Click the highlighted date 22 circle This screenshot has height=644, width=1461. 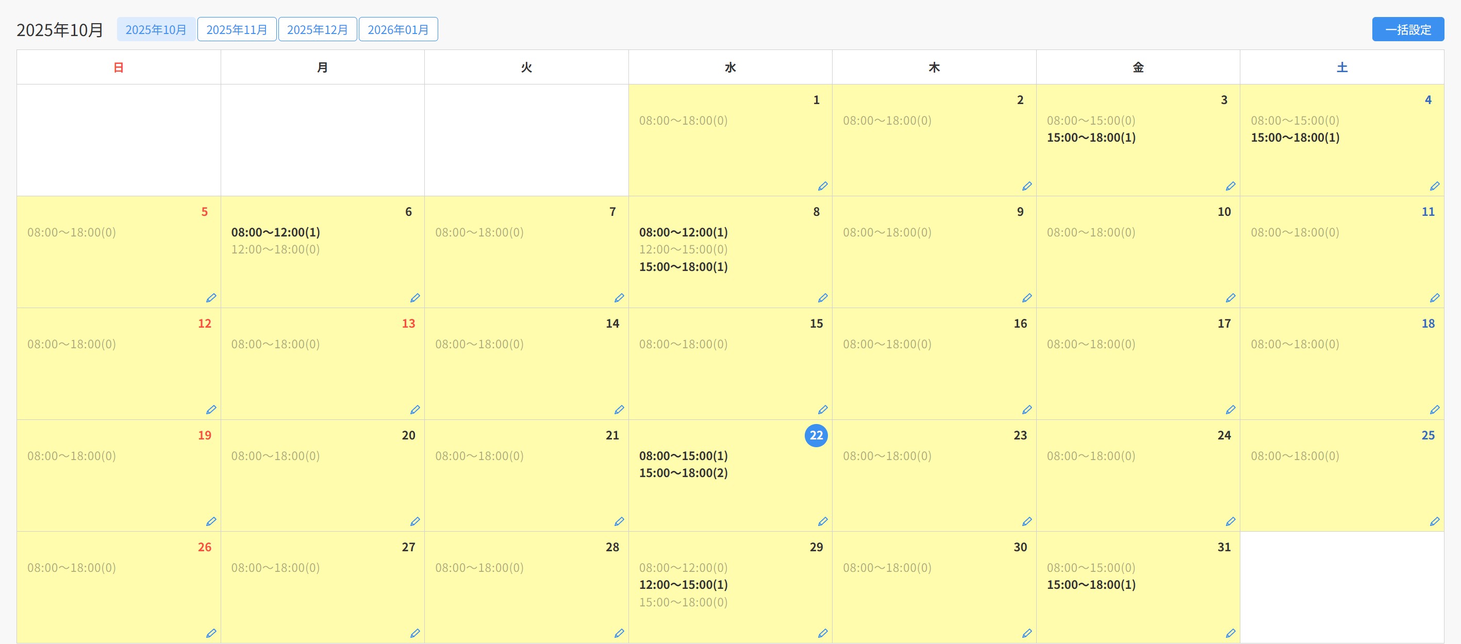pyautogui.click(x=816, y=435)
